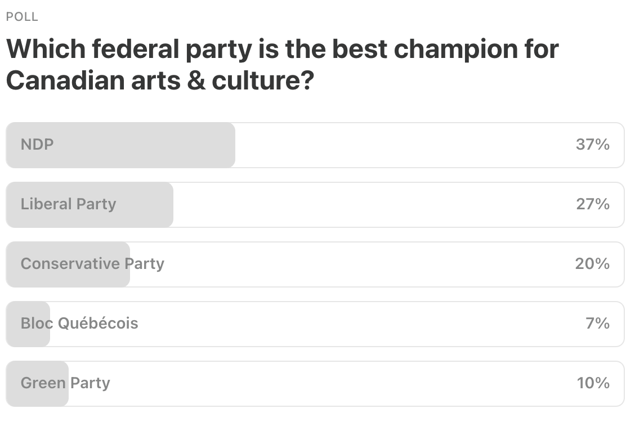
Task: Click the gray filled Liberal Party bar
Action: point(90,205)
